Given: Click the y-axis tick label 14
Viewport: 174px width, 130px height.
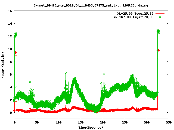Looking at the screenshot, I should (10, 24).
